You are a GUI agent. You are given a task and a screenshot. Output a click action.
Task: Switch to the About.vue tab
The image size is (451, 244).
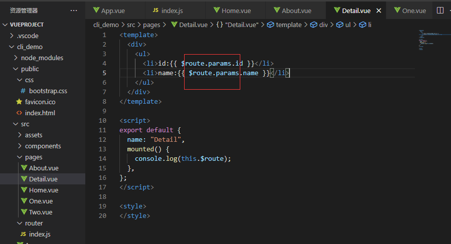[295, 11]
